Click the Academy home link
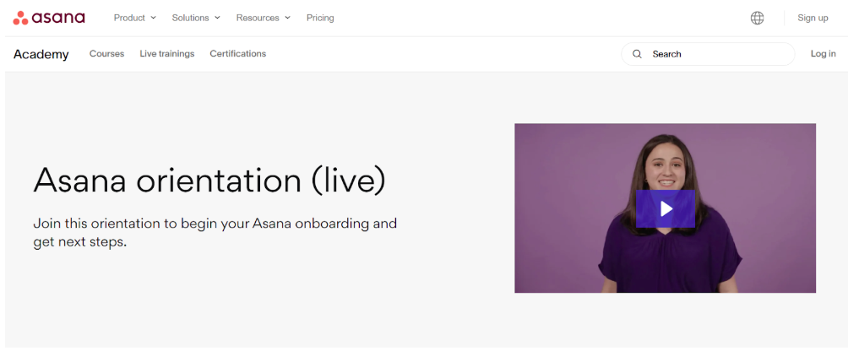 coord(41,54)
